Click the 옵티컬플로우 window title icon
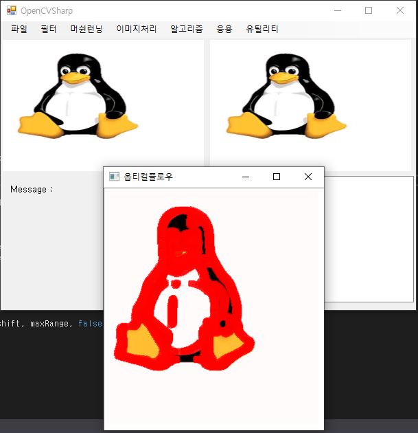 (x=114, y=177)
